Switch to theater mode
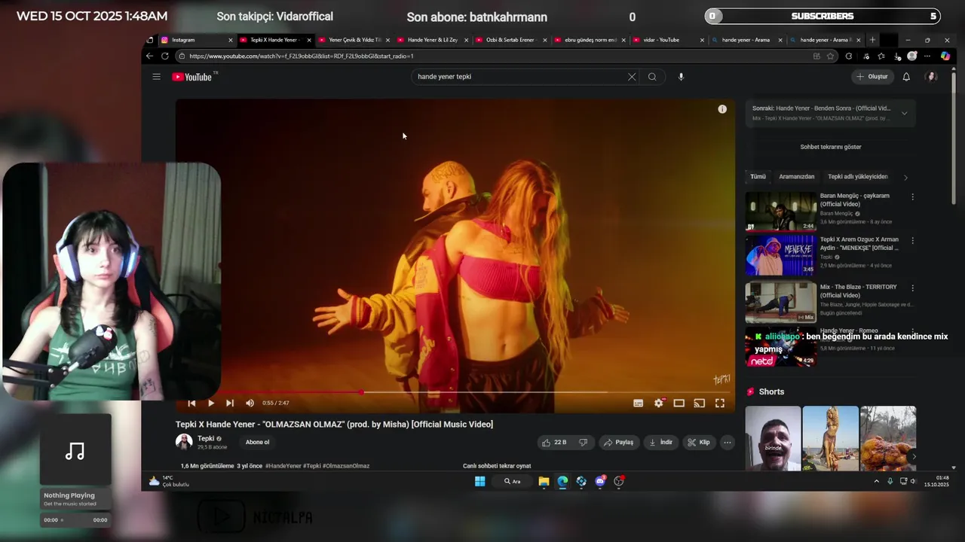The image size is (965, 542). point(679,403)
